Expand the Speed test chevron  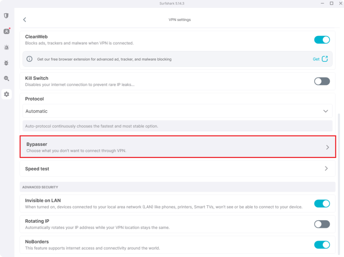(326, 169)
